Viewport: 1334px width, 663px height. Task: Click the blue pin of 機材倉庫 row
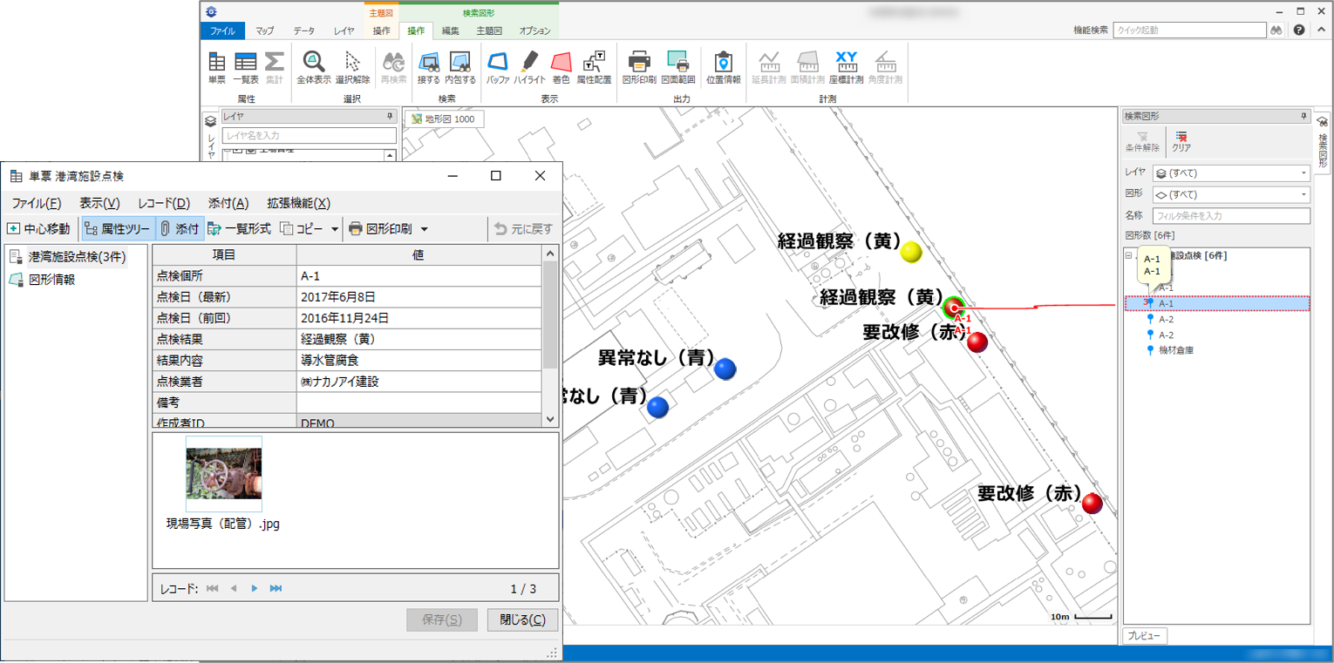point(1150,350)
